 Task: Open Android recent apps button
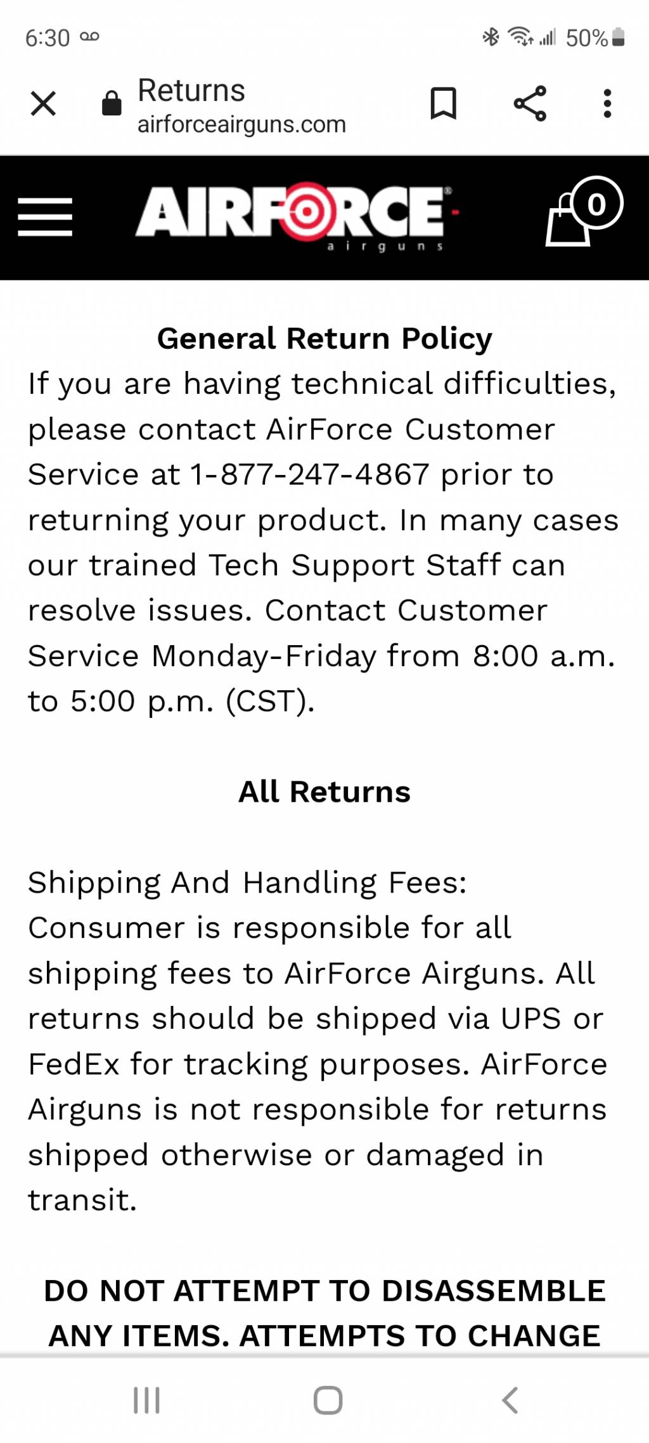(146, 1400)
